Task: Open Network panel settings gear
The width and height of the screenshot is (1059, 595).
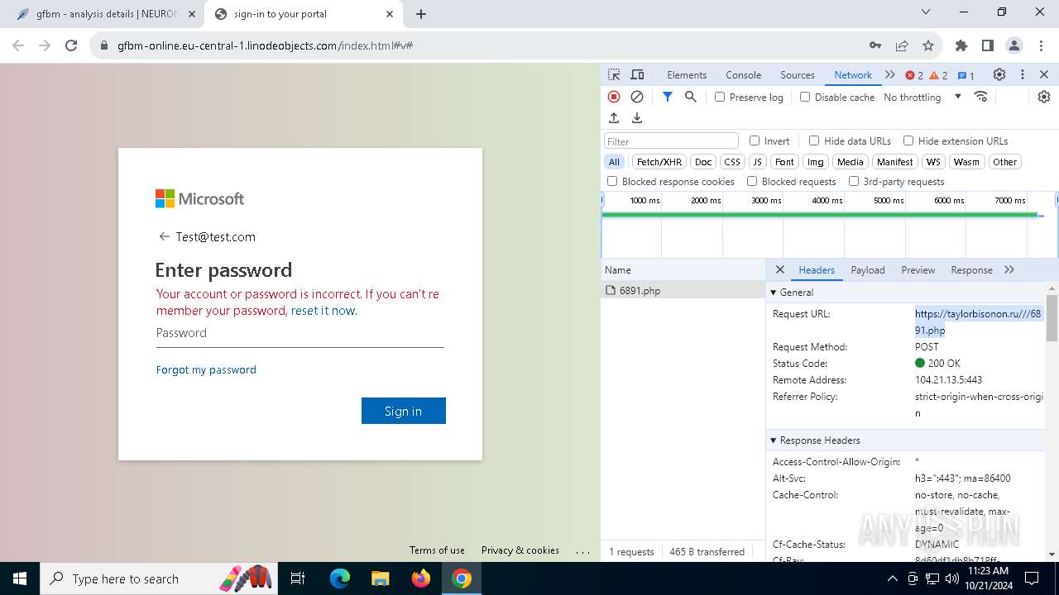Action: 1044,97
